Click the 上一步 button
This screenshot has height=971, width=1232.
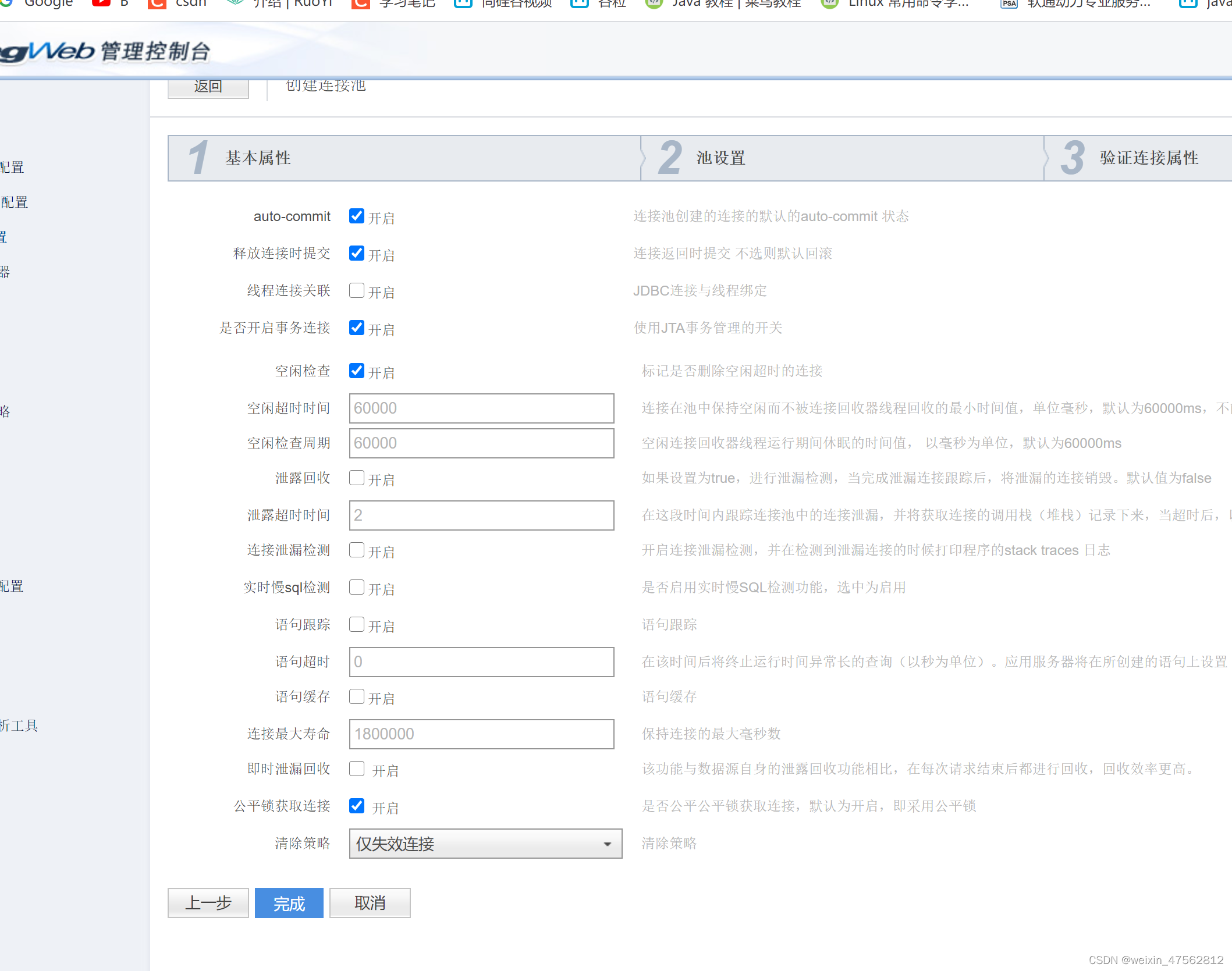[208, 903]
